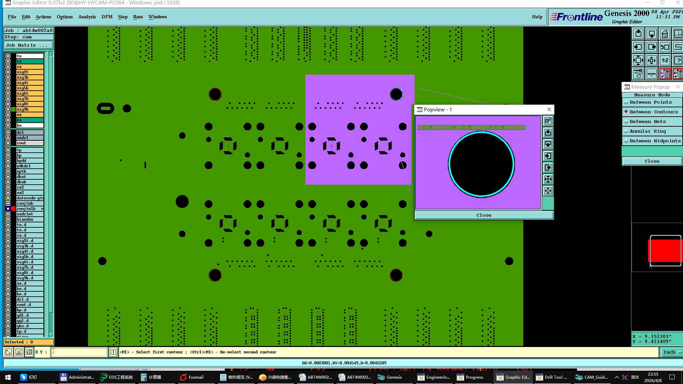683x384 pixels.
Task: Click the red color swatch of roujtn1b layer
Action: (x=13, y=209)
